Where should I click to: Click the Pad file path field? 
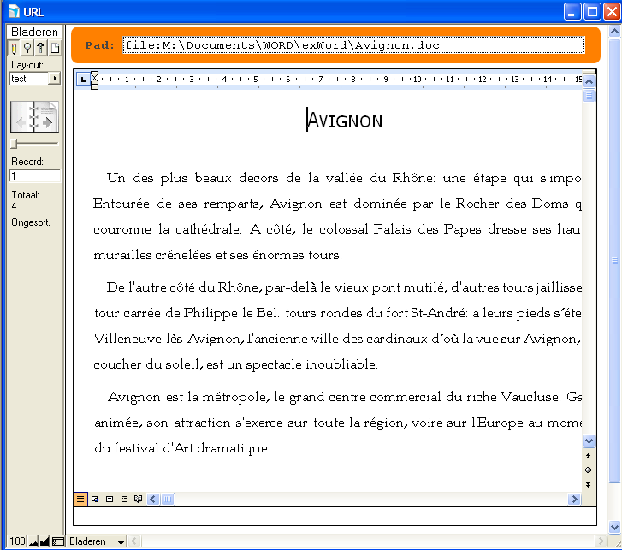(x=353, y=45)
